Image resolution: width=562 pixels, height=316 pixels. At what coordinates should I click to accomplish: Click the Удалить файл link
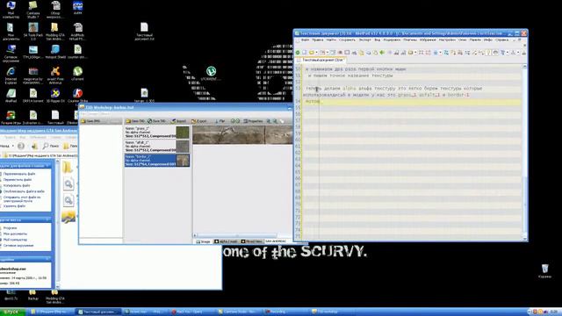(14, 206)
